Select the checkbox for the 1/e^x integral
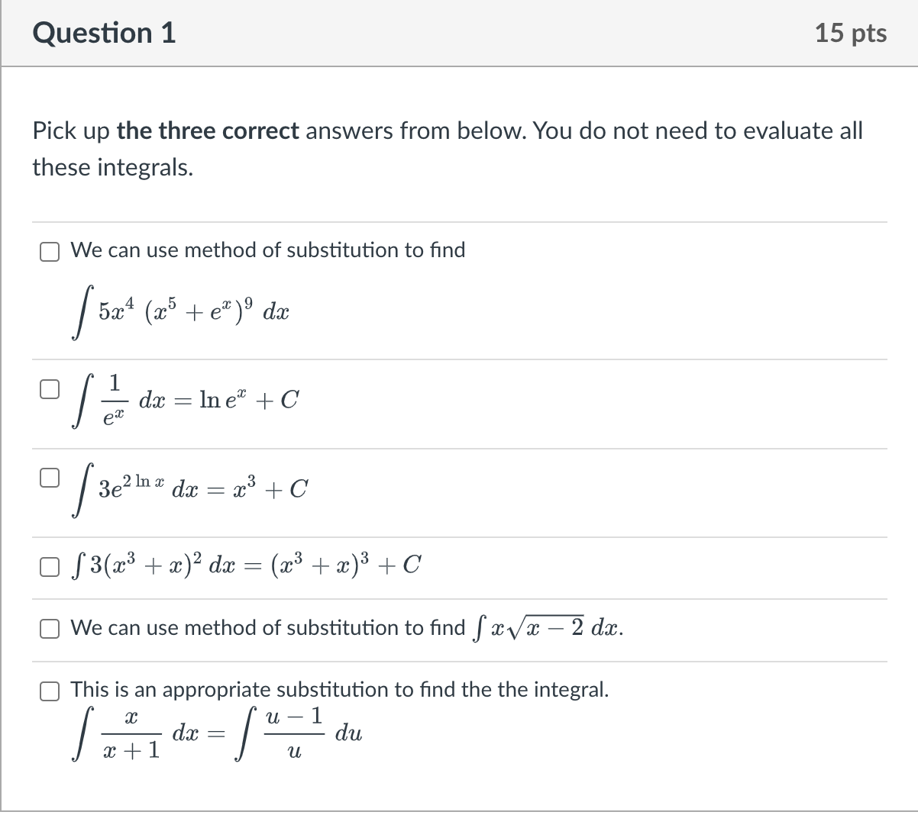Viewport: 918px width, 815px height. (48, 389)
